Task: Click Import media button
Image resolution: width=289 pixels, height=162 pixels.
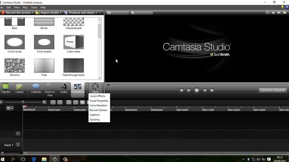Action: click(47, 13)
